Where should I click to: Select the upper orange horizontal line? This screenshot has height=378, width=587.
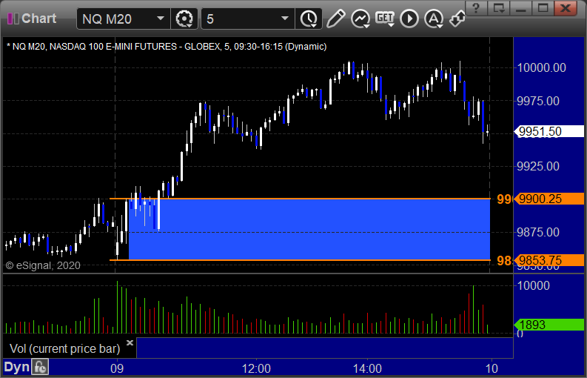click(x=300, y=199)
